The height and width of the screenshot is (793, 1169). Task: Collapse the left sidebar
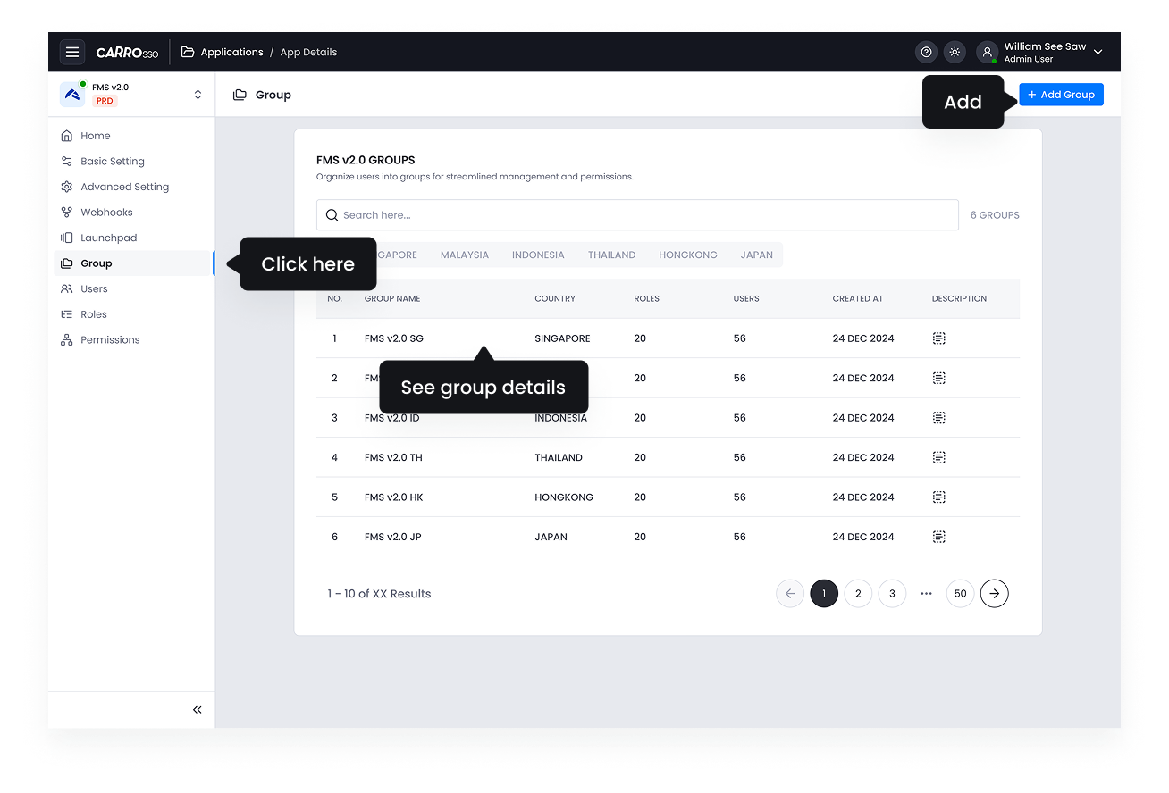(197, 709)
